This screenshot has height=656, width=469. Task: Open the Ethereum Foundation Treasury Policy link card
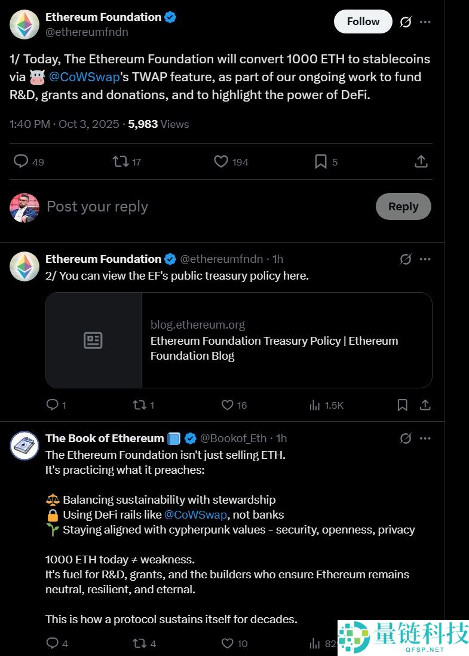[x=239, y=340]
